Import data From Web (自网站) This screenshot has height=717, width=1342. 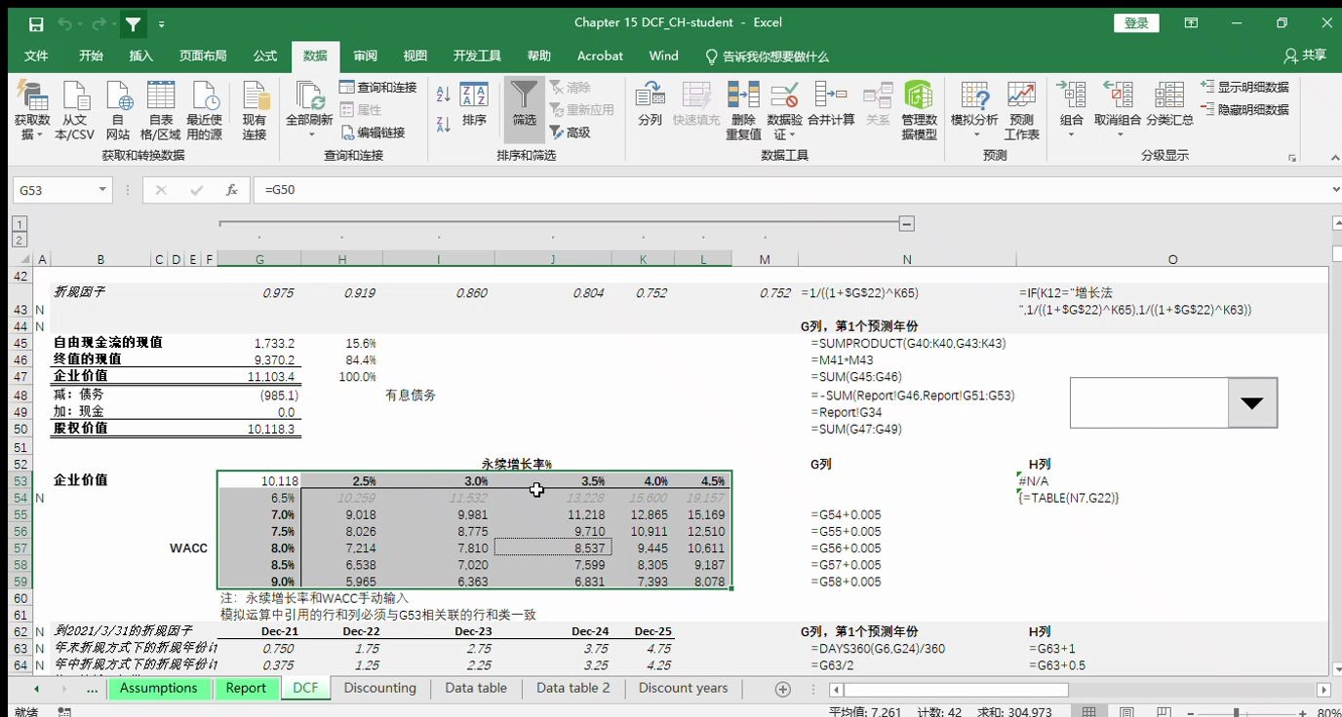(118, 111)
